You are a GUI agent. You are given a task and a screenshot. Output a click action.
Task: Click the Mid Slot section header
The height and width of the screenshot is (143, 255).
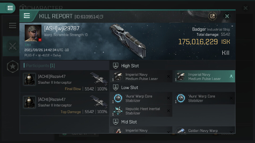point(129,122)
